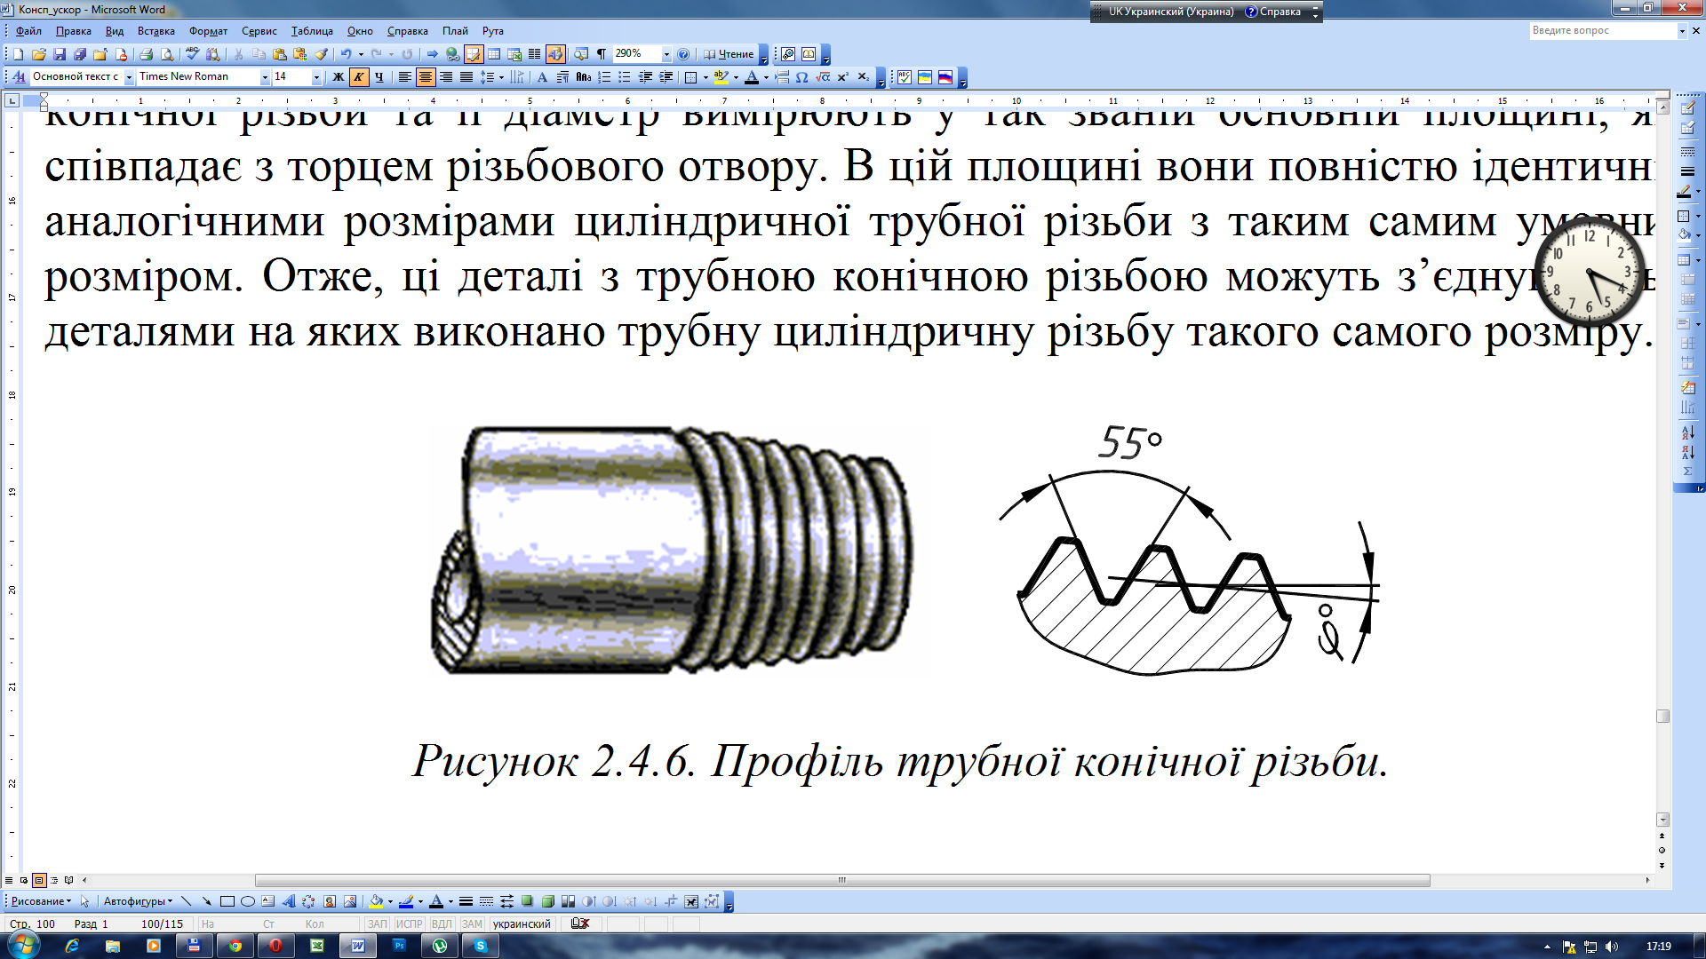
Task: Toggle bold formatting (Ж button)
Action: pos(339,77)
